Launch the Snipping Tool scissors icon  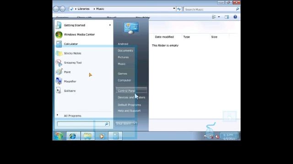pyautogui.click(x=59, y=63)
